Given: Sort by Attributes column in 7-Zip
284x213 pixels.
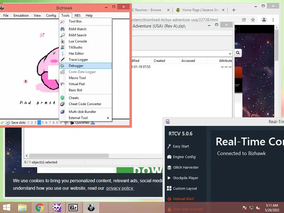Looking at the screenshot, I should pos(225,61).
